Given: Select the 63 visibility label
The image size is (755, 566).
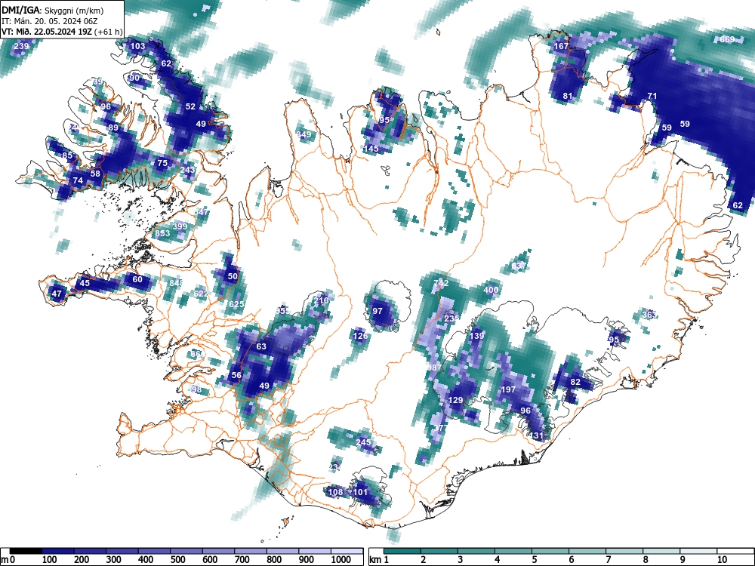Looking at the screenshot, I should tap(261, 346).
